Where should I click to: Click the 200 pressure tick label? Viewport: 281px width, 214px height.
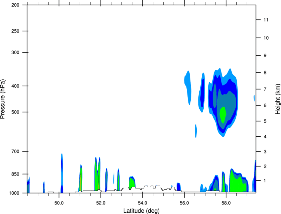[x=15, y=5]
